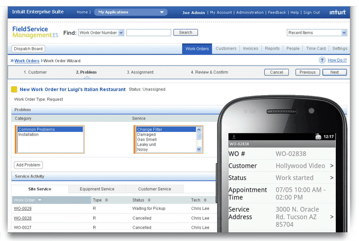Expand the Recent Items dropdown
Screen dimensions: 359x241
(317, 33)
